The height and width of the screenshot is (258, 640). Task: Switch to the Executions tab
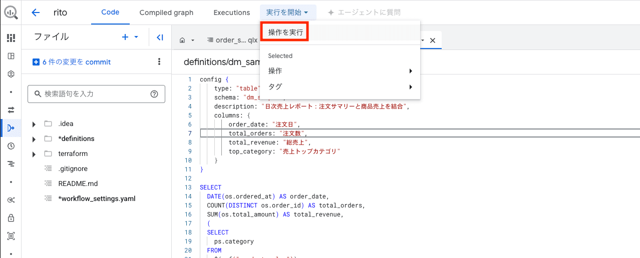pyautogui.click(x=231, y=12)
